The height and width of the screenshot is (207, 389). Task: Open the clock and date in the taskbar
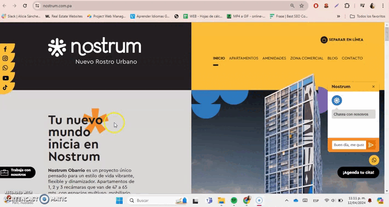point(357,200)
